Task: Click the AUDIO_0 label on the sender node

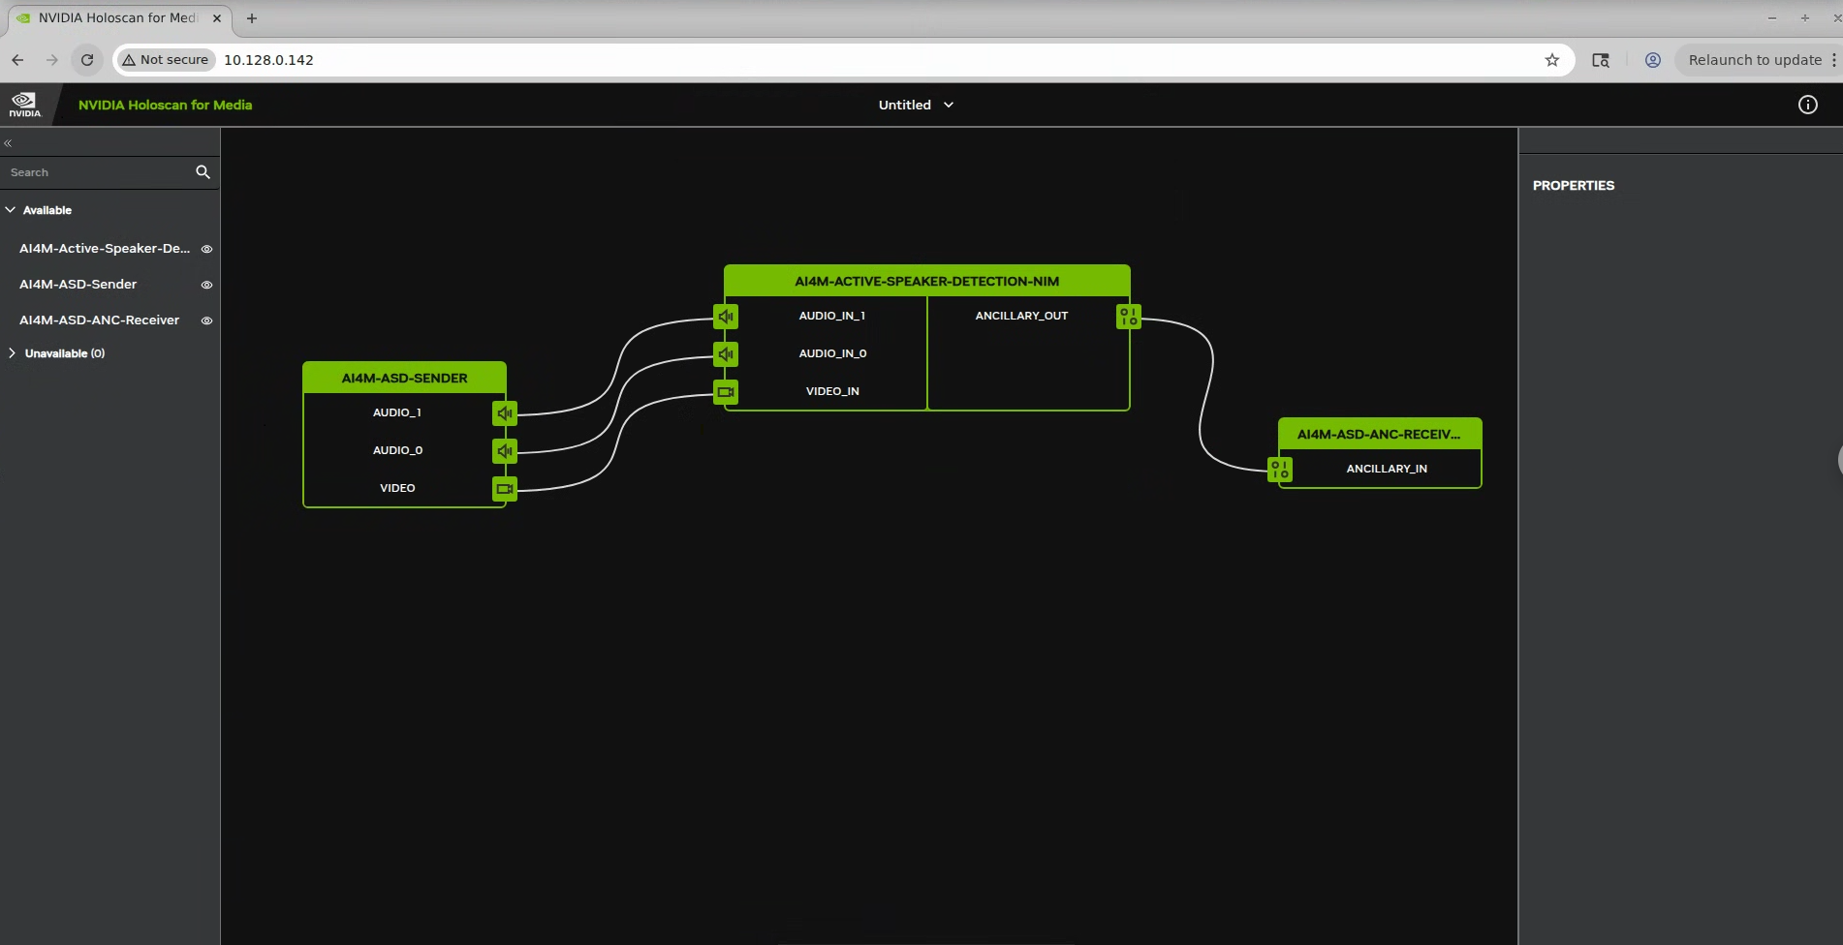Action: click(x=397, y=450)
